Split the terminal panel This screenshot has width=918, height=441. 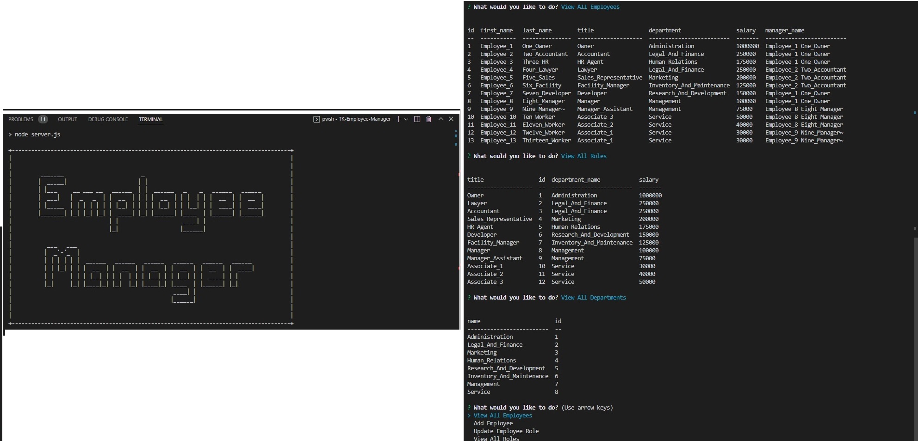point(417,119)
